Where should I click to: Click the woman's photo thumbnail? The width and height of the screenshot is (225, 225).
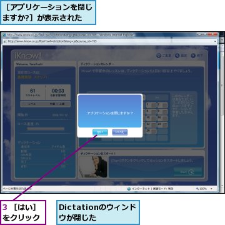pos(93,167)
